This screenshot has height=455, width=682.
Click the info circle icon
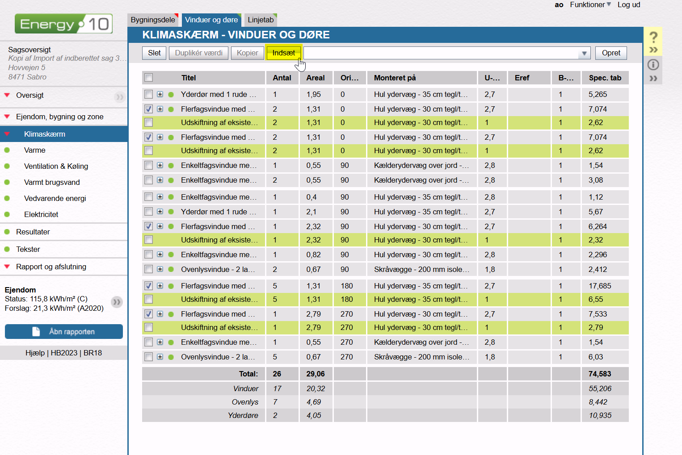coord(653,65)
